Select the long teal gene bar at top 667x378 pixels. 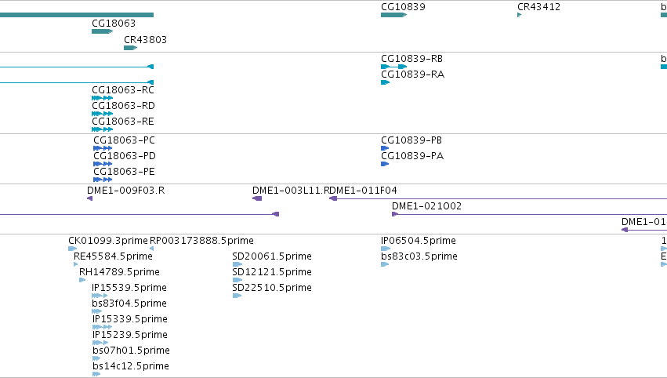pos(77,15)
